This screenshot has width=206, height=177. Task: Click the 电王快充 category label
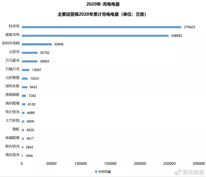12,112
